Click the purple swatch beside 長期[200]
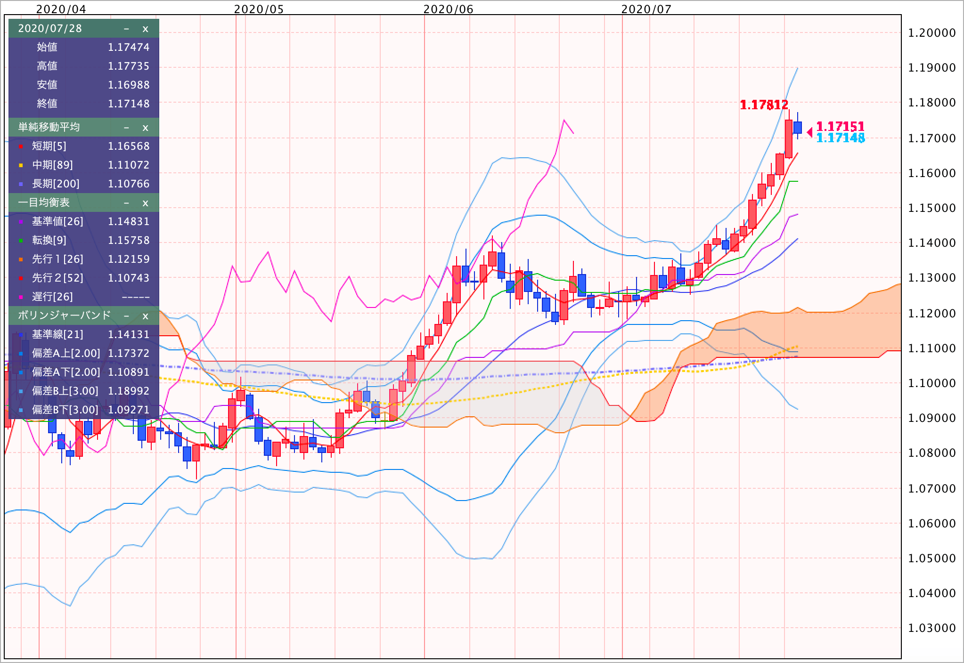The height and width of the screenshot is (663, 964). tap(21, 185)
